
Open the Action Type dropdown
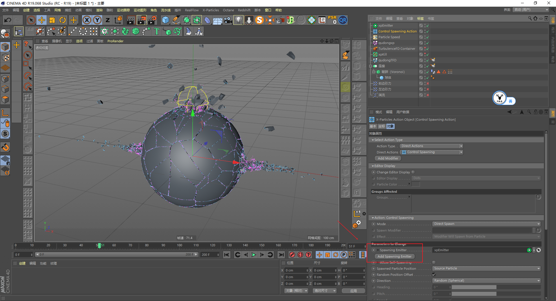[x=431, y=146]
